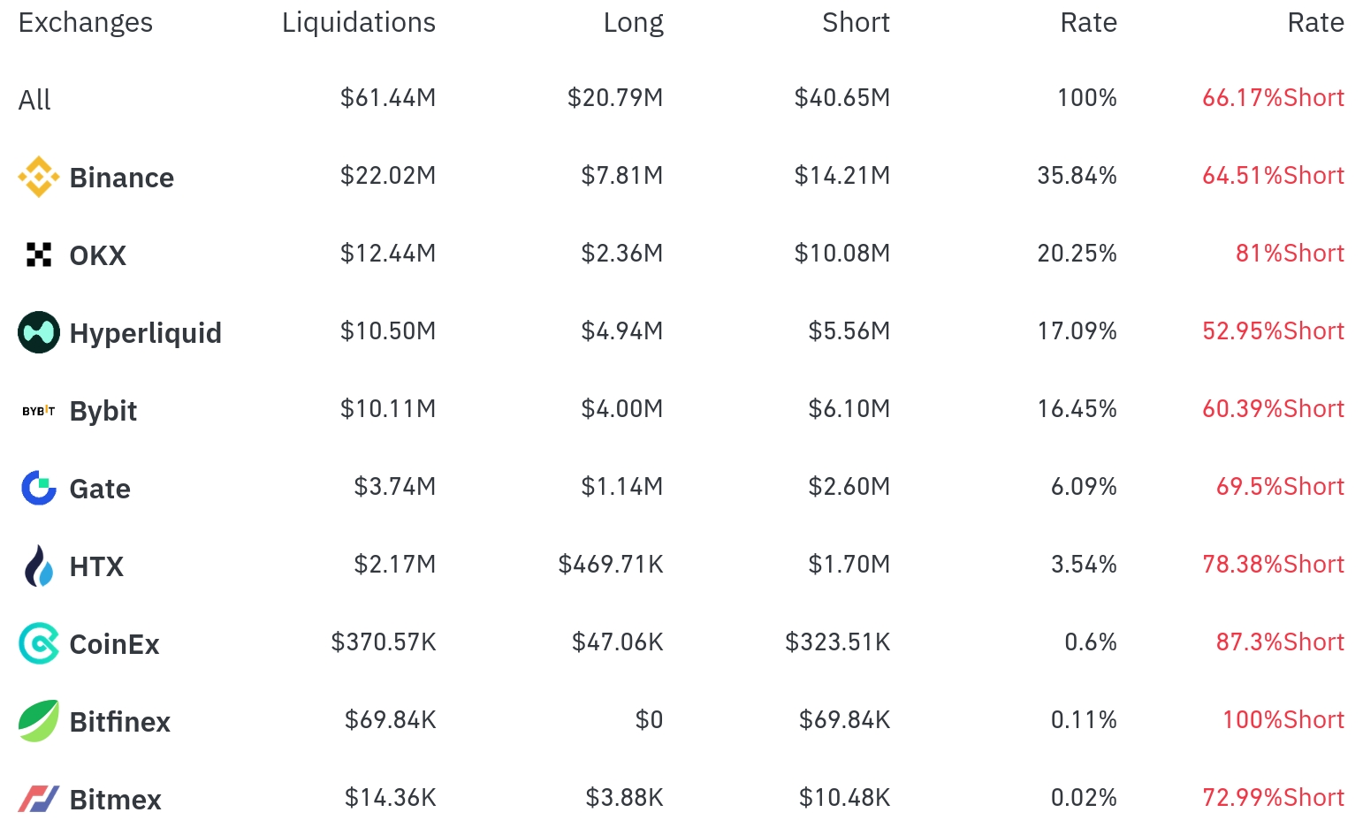This screenshot has width=1363, height=820.
Task: Open the Hyperliquid exchange name link
Action: tap(146, 333)
